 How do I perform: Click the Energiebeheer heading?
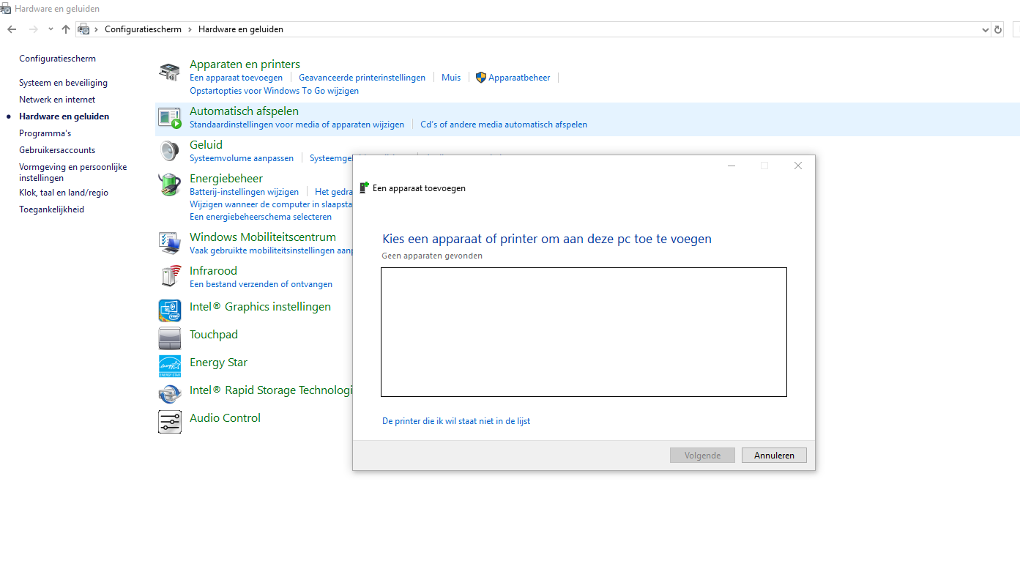pyautogui.click(x=226, y=179)
